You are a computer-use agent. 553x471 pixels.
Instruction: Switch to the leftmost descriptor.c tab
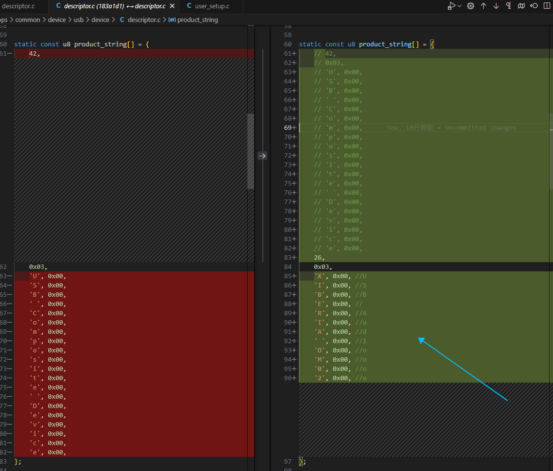click(x=19, y=6)
